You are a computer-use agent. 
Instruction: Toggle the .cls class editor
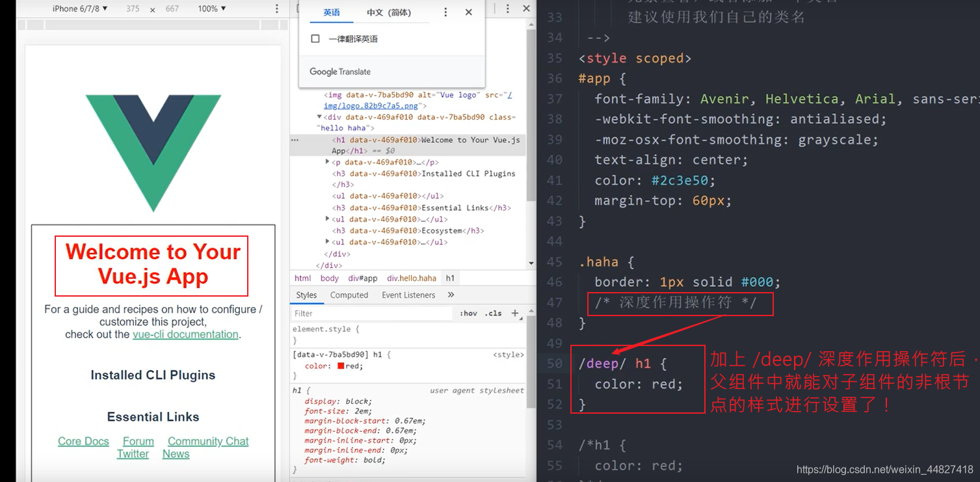tap(494, 313)
